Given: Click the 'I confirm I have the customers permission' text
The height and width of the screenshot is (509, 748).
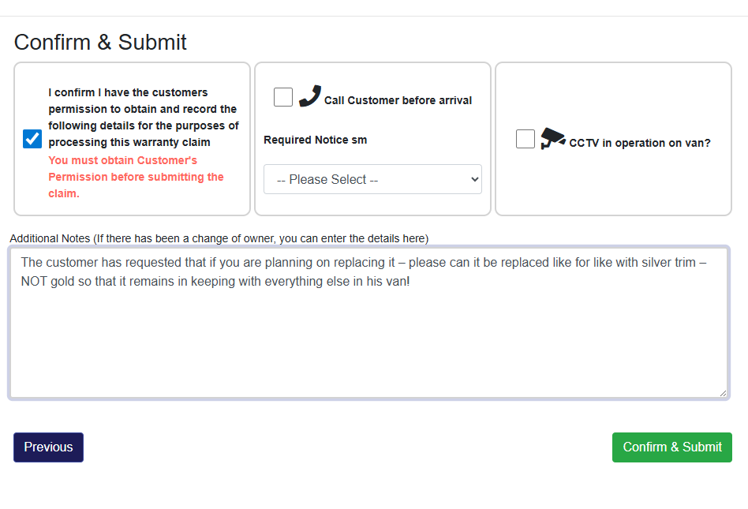Looking at the screenshot, I should 143,118.
